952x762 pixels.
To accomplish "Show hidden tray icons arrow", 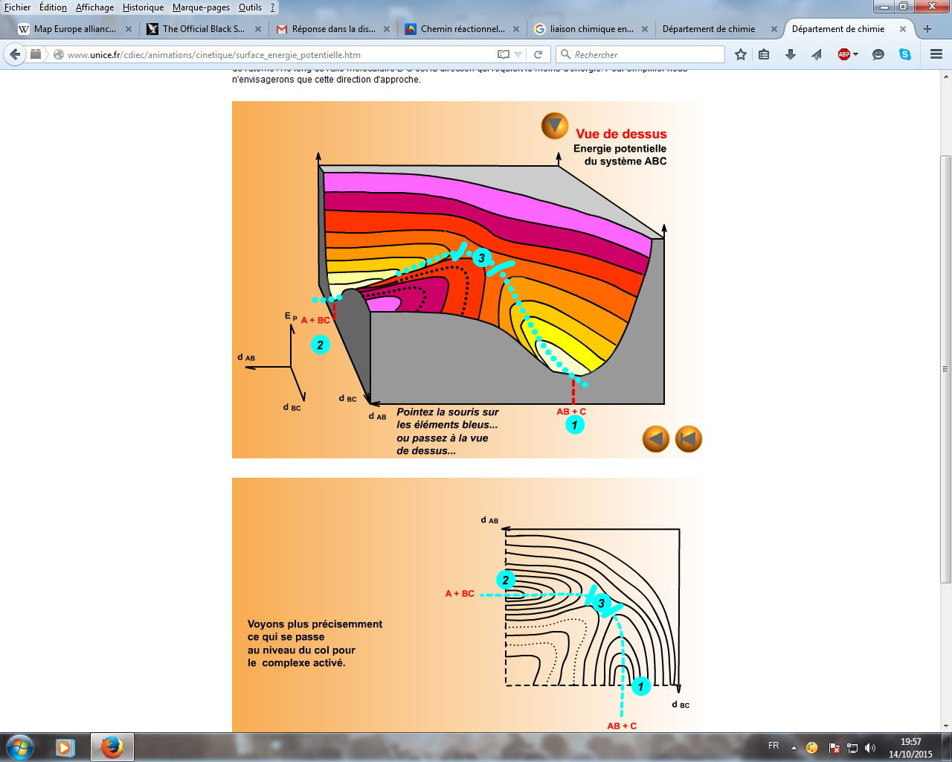I will click(794, 748).
